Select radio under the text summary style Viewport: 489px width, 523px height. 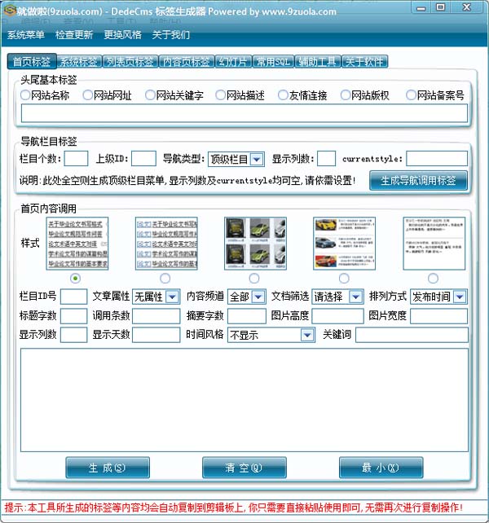tap(433, 278)
